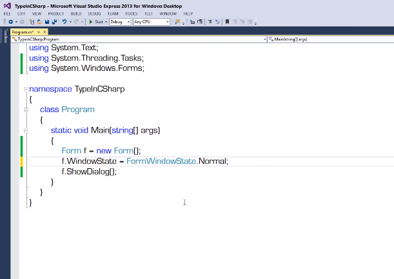The image size is (394, 279).
Task: Open the PROJECT menu
Action: point(56,14)
